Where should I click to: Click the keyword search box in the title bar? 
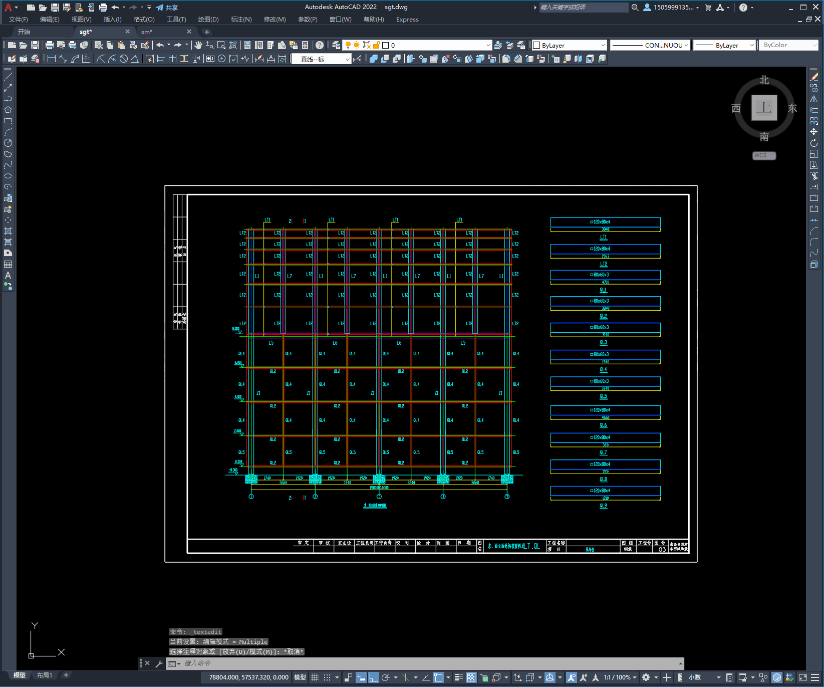pos(584,8)
